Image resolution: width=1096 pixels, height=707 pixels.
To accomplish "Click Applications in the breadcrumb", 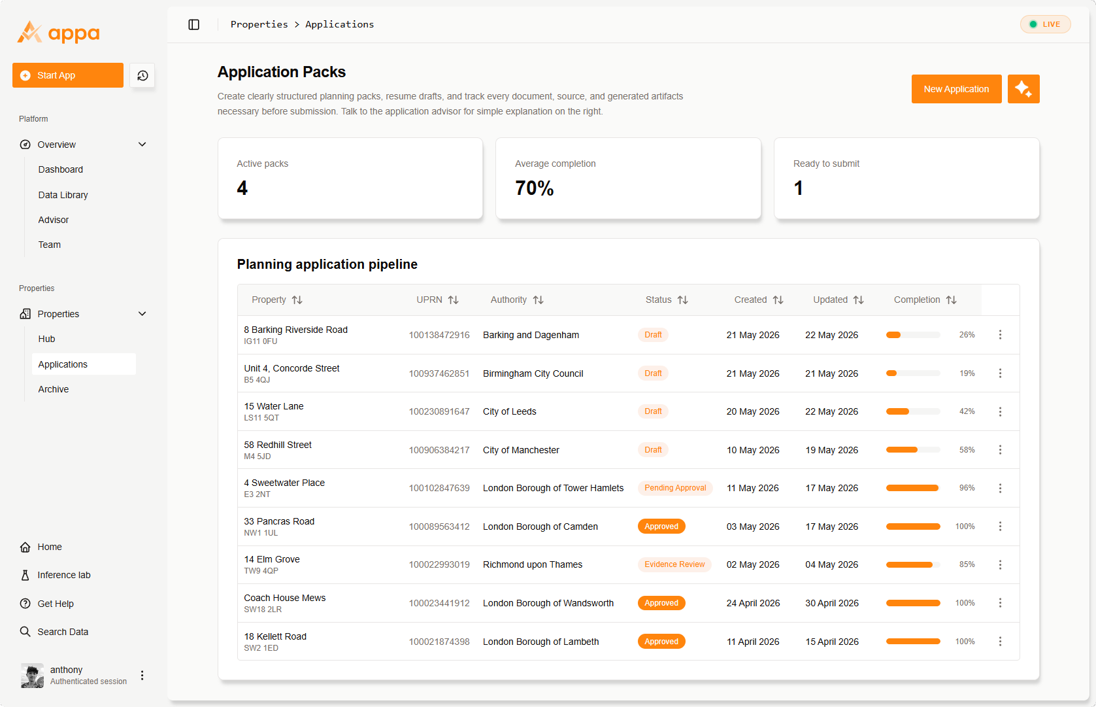I will click(x=339, y=24).
